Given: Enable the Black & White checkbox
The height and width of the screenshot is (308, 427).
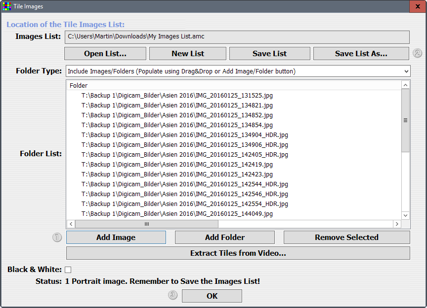Looking at the screenshot, I should tap(68, 270).
